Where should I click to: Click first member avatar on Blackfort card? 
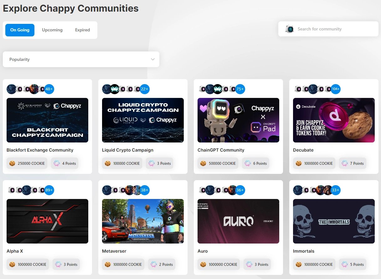12,89
